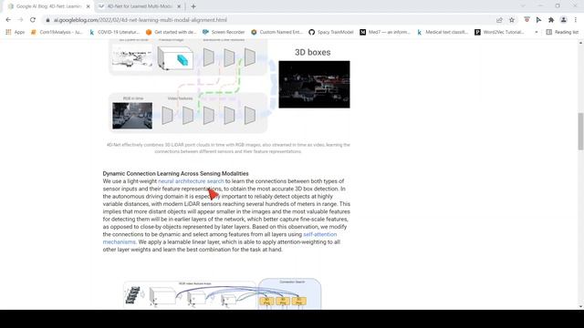Reload the current page
The height and width of the screenshot is (328, 584).
coord(33,20)
